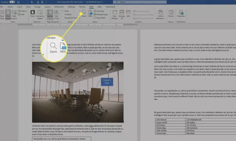Toggle AutoSave switch
The width and height of the screenshot is (236, 141).
[x=12, y=2]
